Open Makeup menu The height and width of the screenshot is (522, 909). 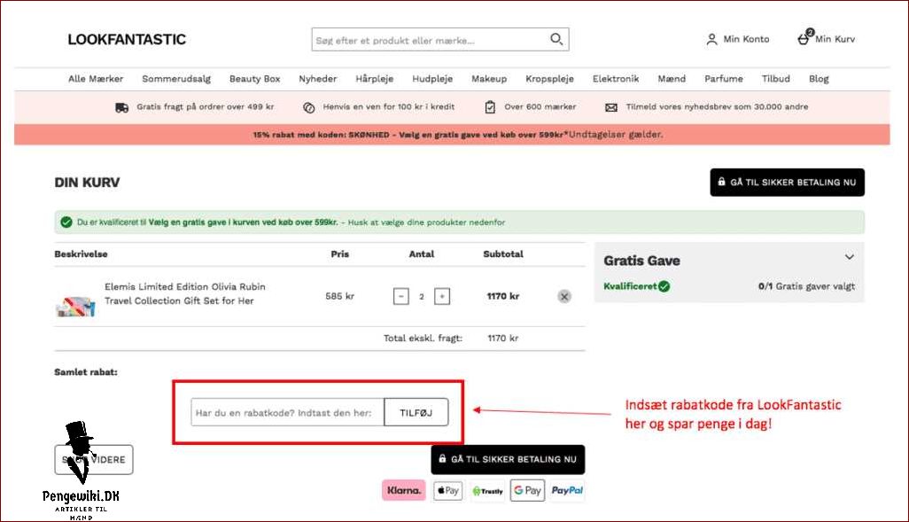coord(489,79)
